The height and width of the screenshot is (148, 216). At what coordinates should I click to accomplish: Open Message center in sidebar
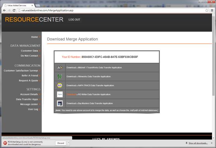point(29,104)
